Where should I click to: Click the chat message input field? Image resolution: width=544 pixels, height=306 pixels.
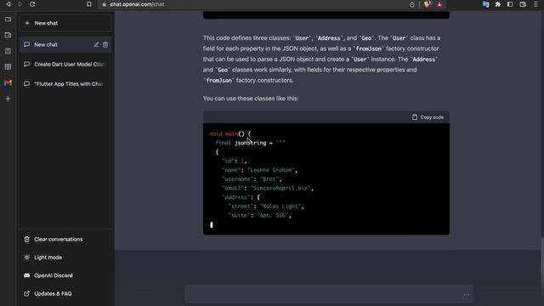tap(329, 294)
